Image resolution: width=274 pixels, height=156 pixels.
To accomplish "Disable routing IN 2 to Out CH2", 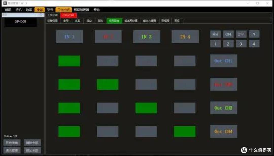I will [108, 84].
